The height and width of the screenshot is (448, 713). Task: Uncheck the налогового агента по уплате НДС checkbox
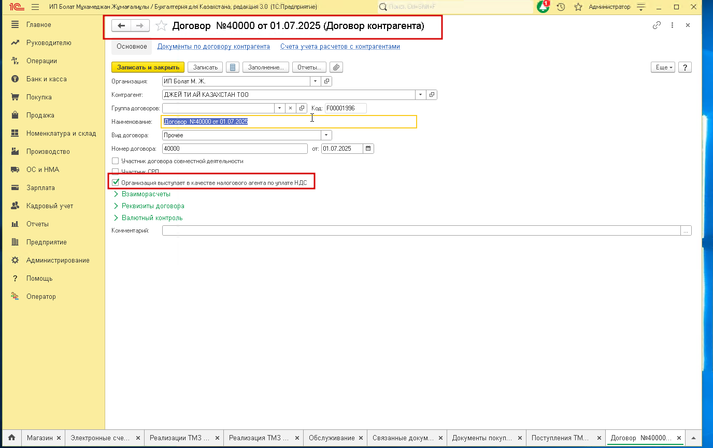tap(116, 182)
